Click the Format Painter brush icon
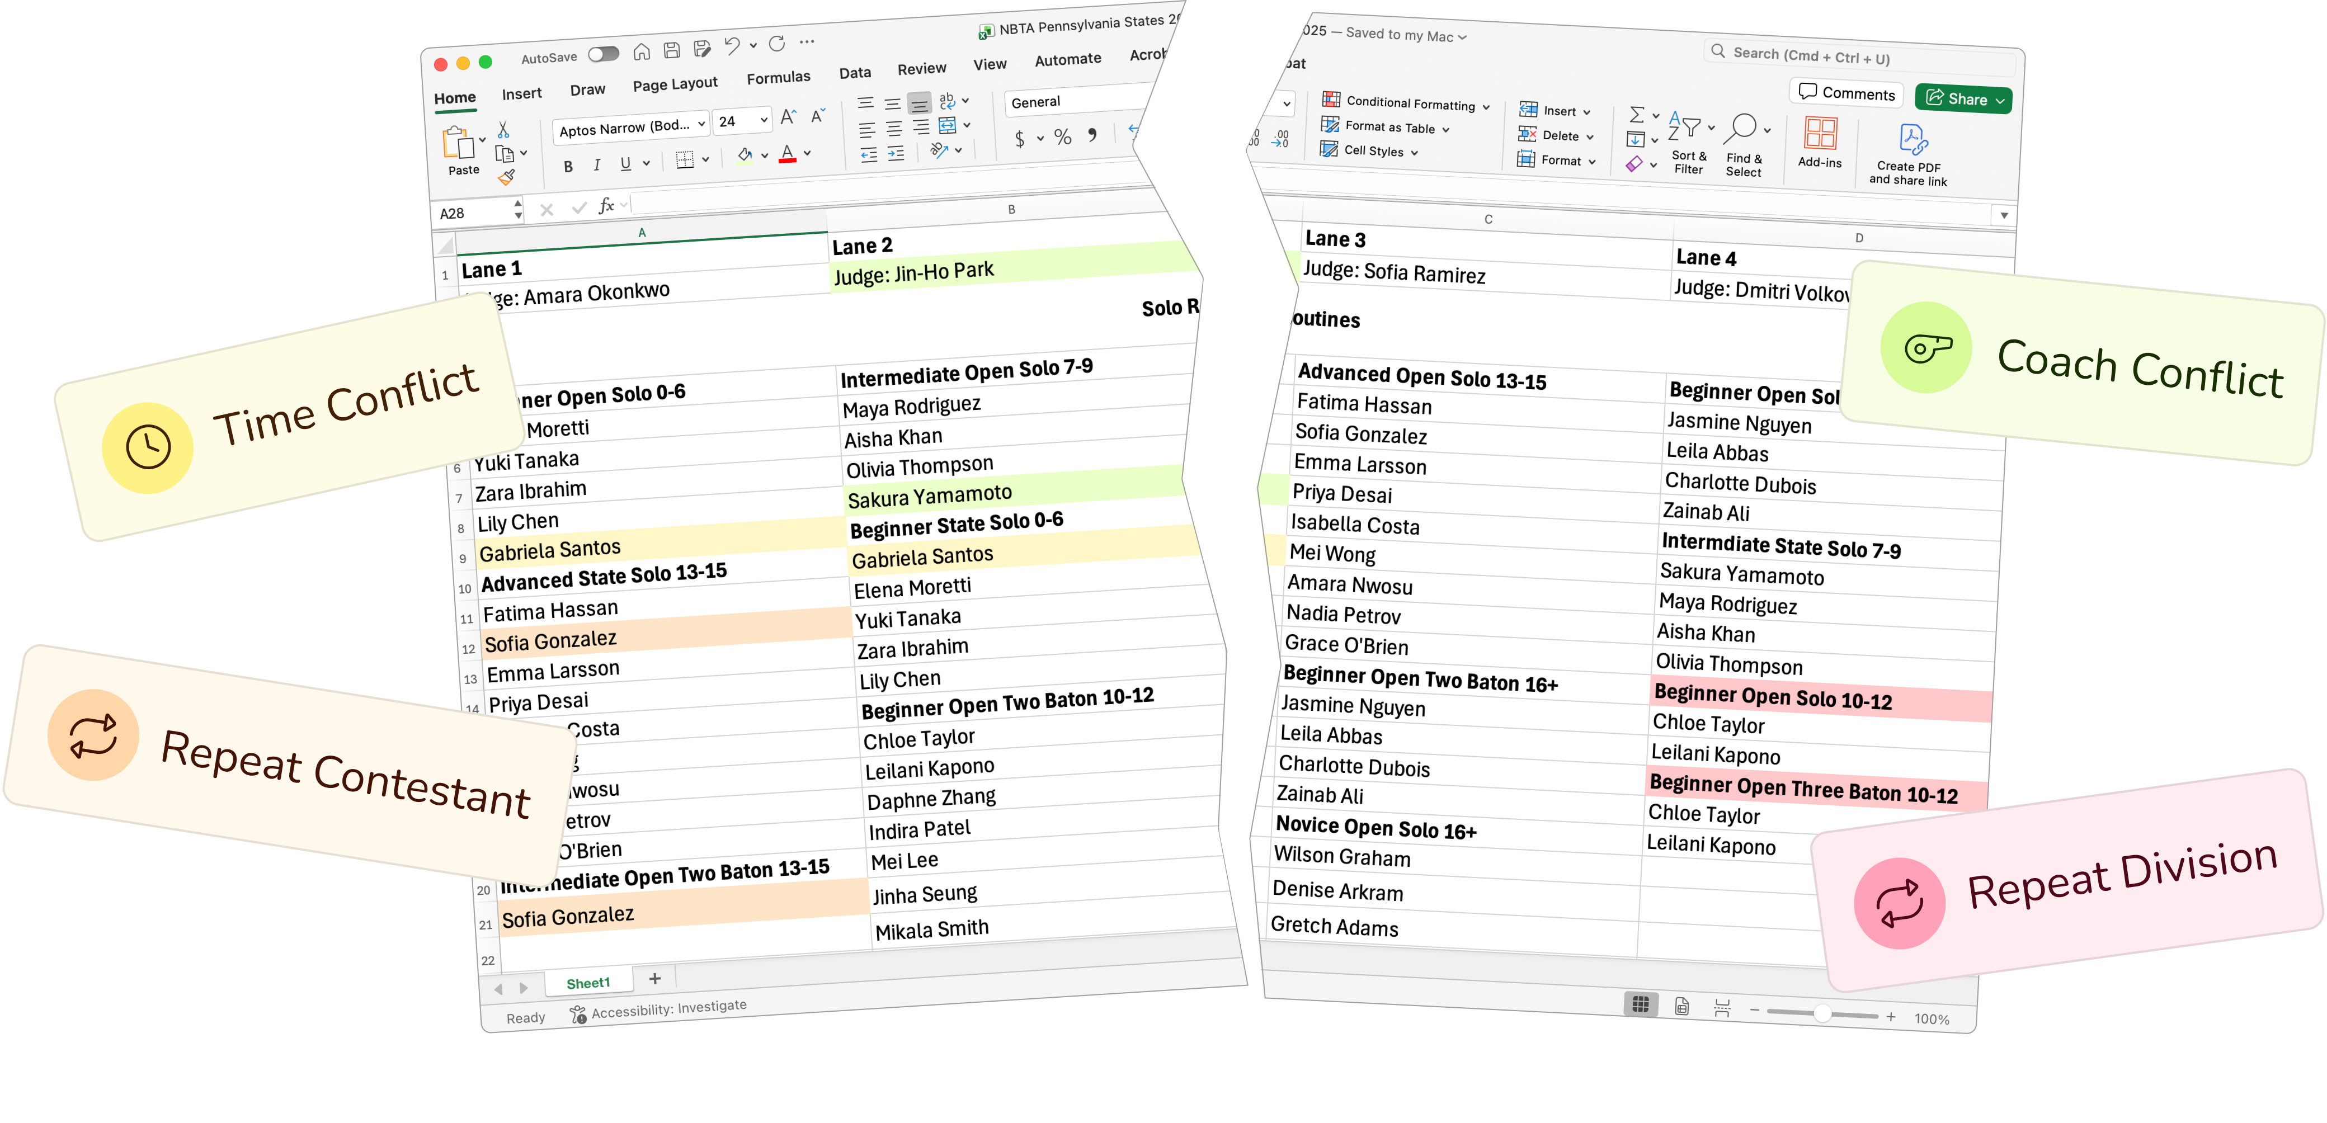 point(507,178)
